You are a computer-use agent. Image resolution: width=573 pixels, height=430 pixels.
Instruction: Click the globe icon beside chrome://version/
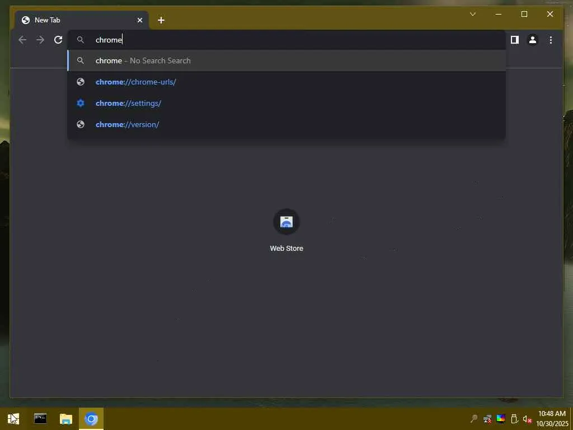81,124
